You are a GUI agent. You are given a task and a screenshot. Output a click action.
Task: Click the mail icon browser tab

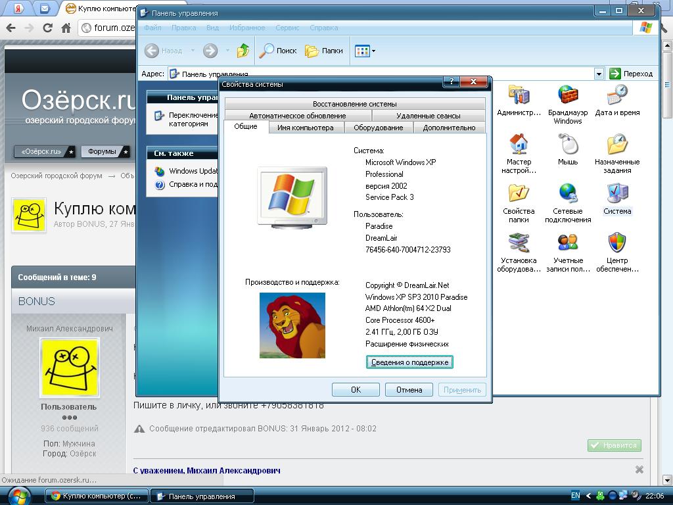(x=45, y=8)
